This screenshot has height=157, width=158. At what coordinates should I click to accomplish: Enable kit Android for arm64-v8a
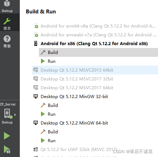coord(95,26)
